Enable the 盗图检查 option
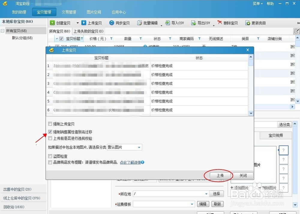This screenshot has height=214, width=300. tap(50, 156)
